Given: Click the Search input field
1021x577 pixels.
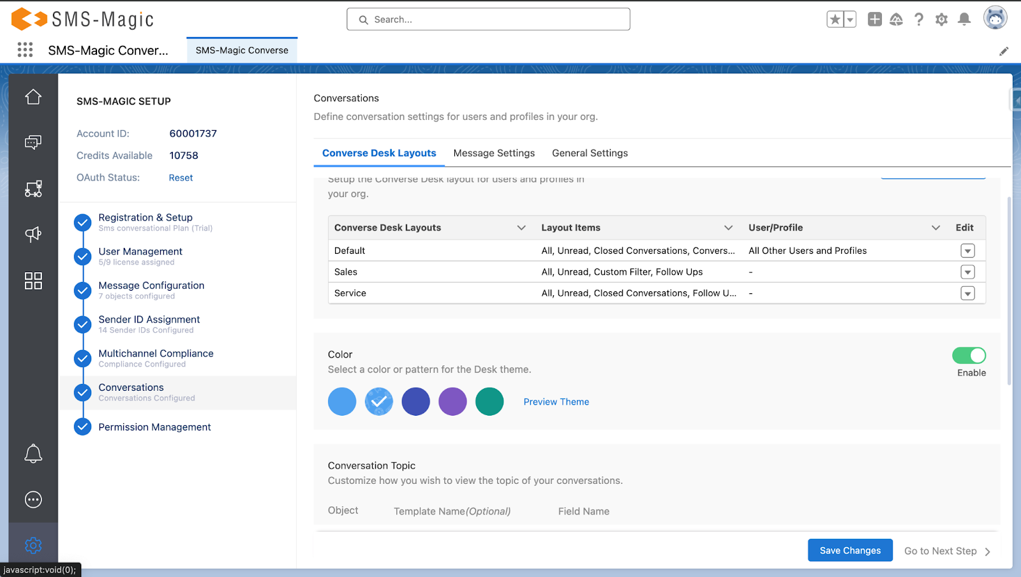Looking at the screenshot, I should (x=488, y=19).
